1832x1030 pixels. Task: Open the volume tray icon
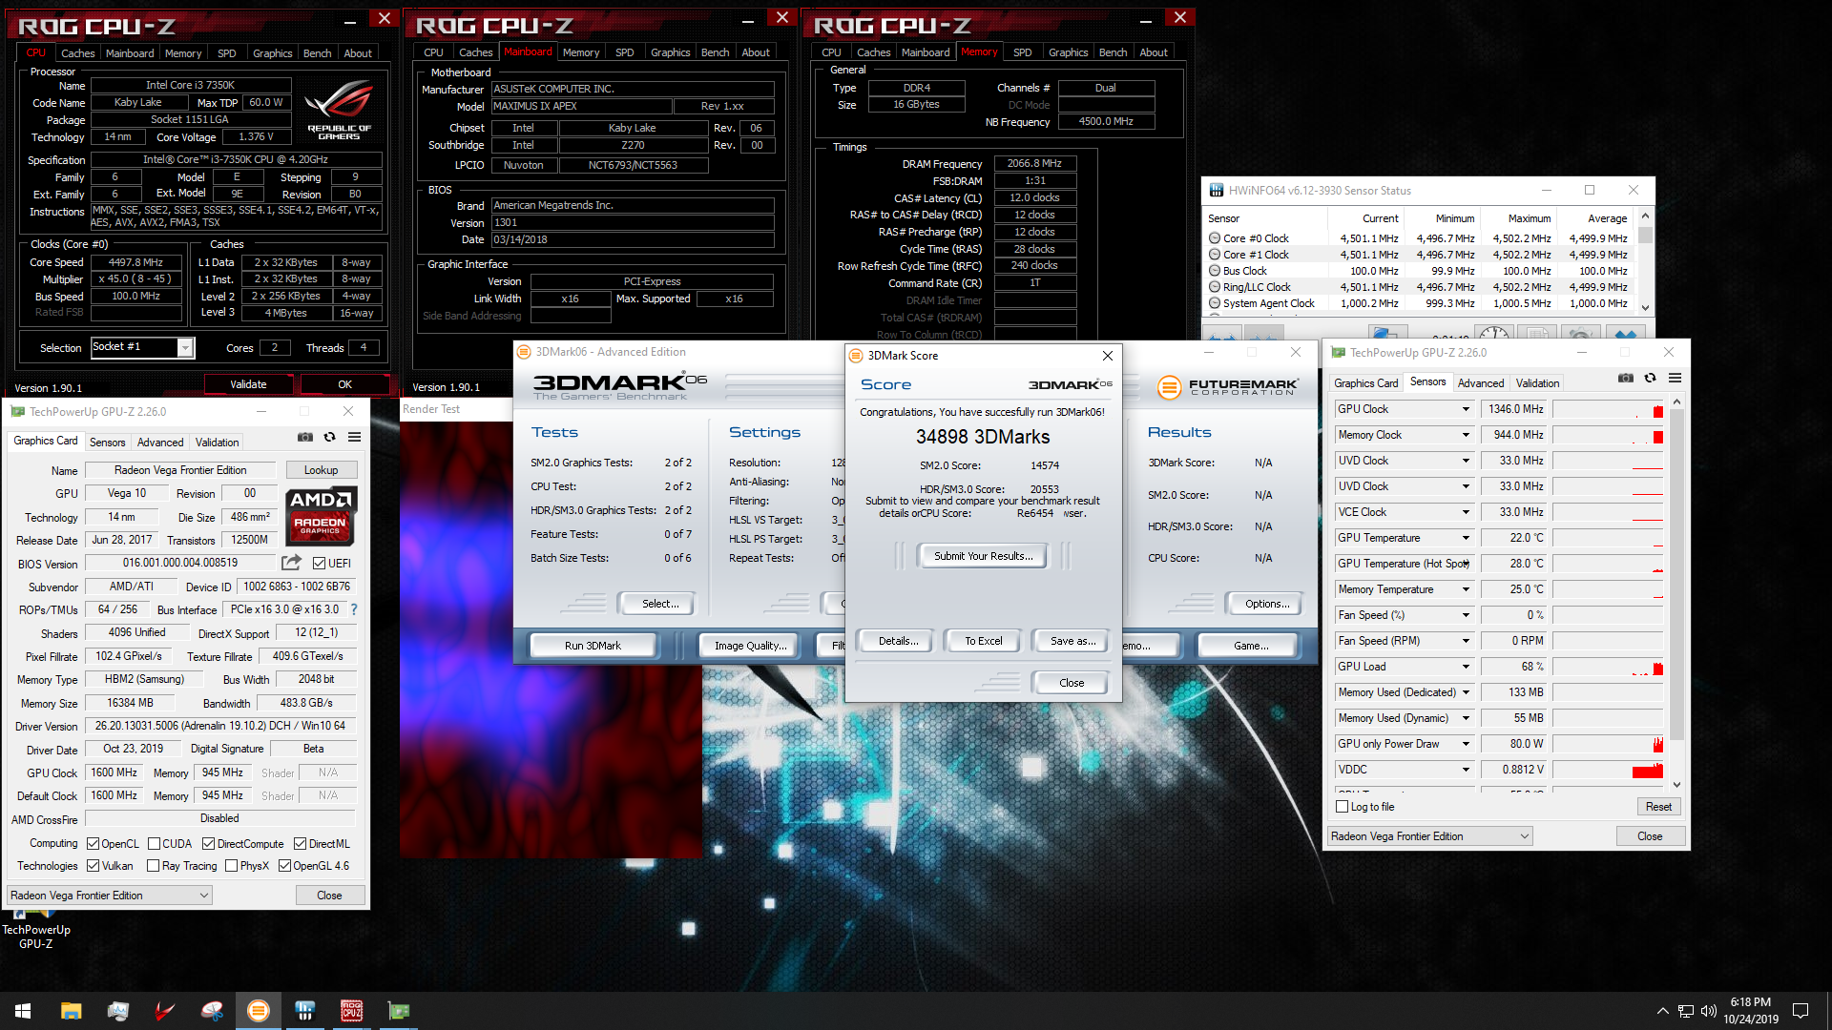(x=1708, y=1011)
